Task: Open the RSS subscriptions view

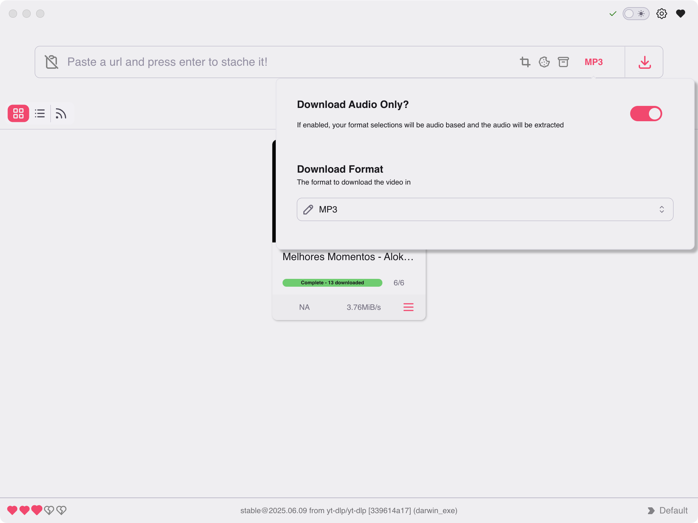Action: coord(61,113)
